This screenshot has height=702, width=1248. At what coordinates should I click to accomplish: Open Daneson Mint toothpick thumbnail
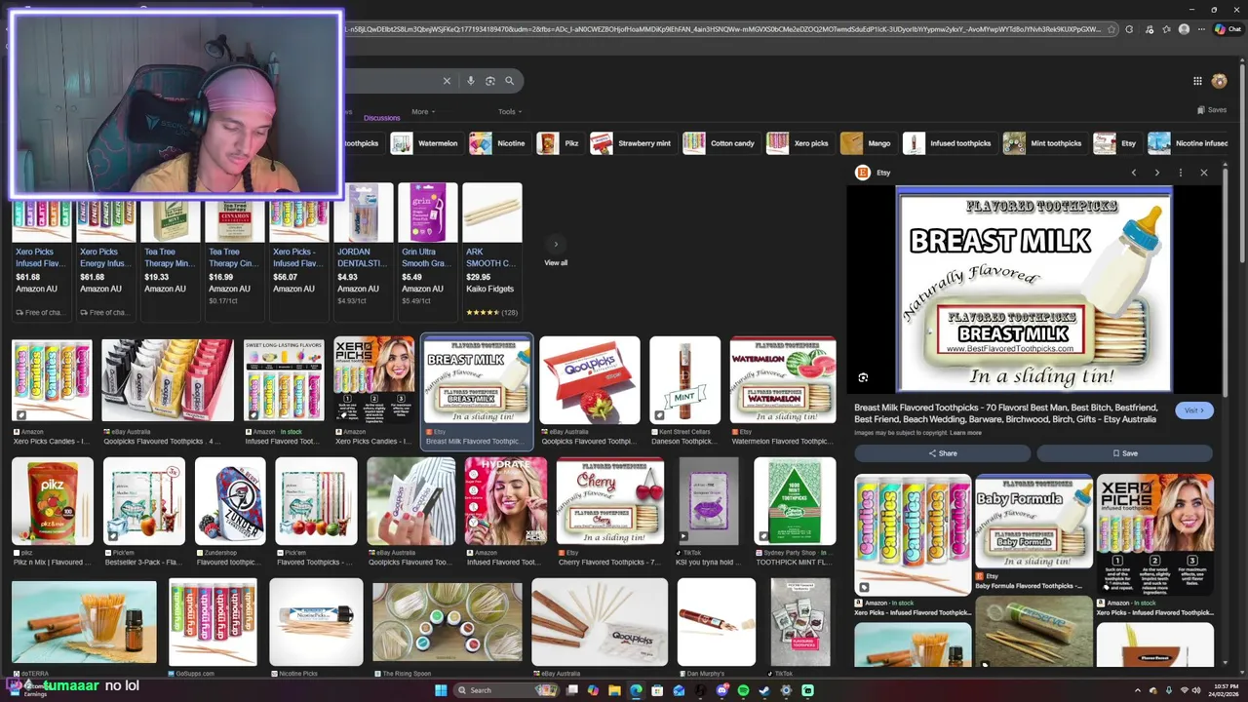click(x=685, y=379)
